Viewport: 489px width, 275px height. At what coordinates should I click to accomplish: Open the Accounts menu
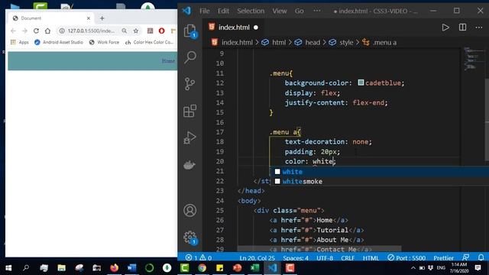coord(190,211)
